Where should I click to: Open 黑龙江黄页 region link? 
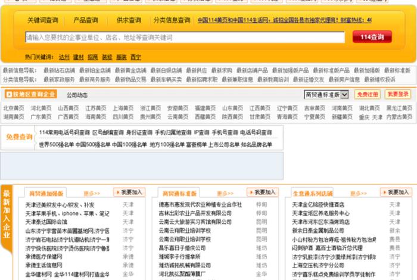click(x=399, y=108)
